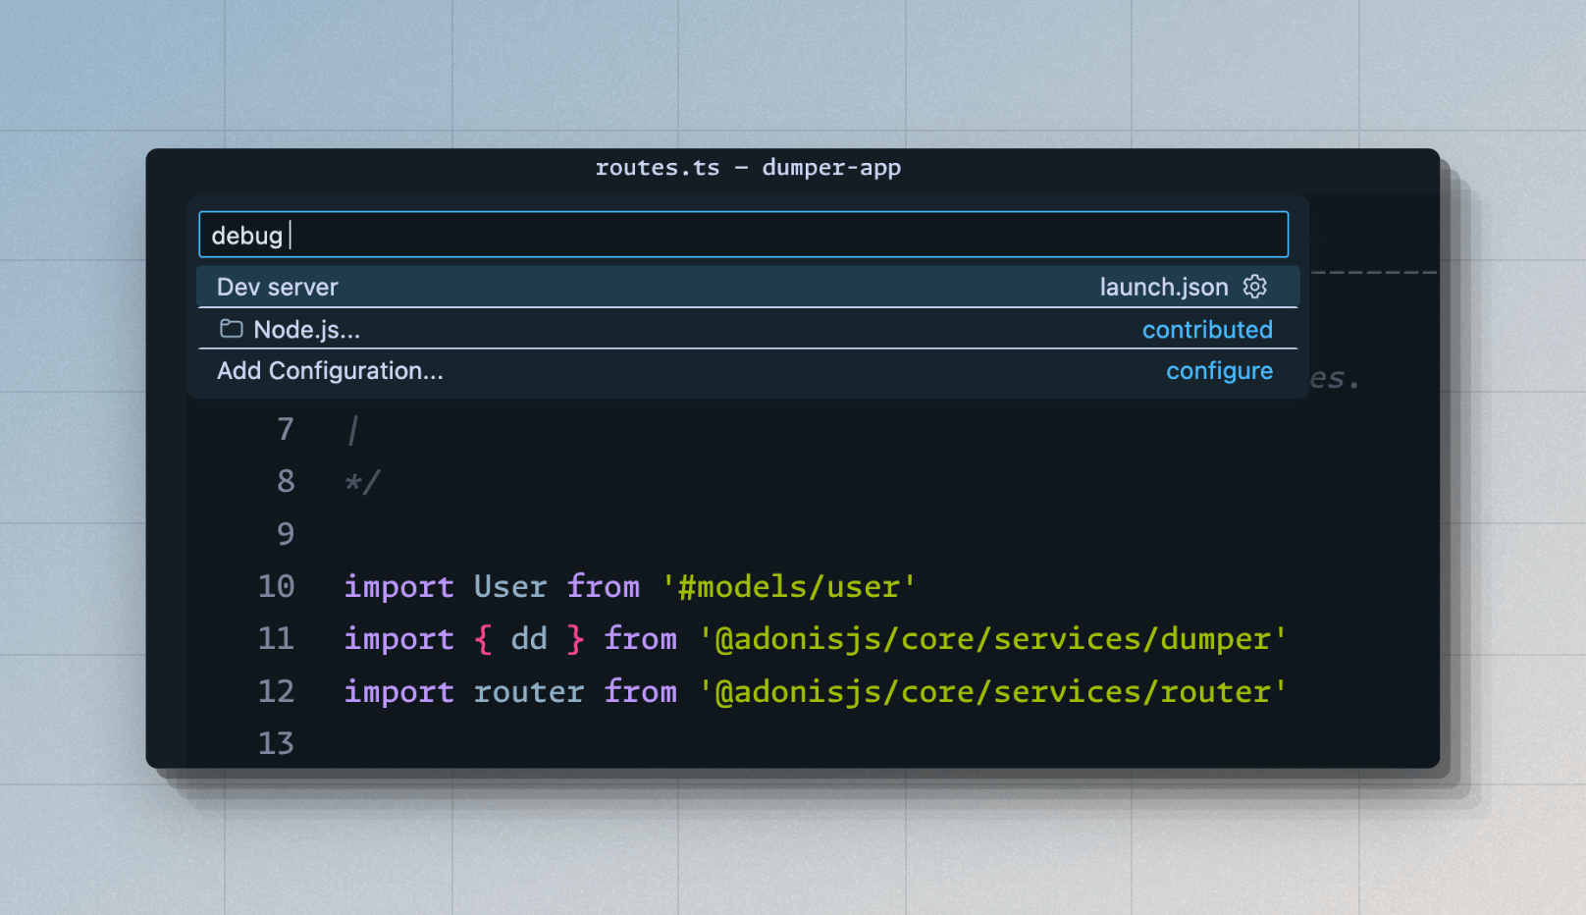Click the folder icon next to Node.js
The height and width of the screenshot is (915, 1586).
(232, 329)
